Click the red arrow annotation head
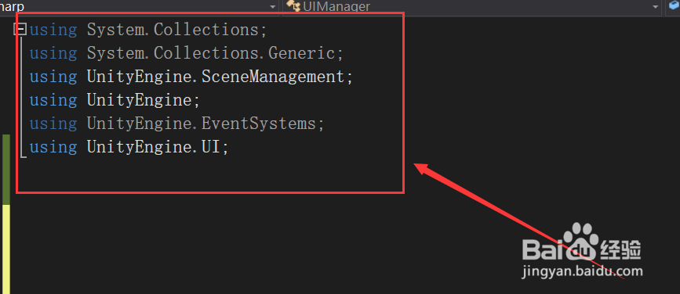This screenshot has width=680, height=294. coord(424,169)
